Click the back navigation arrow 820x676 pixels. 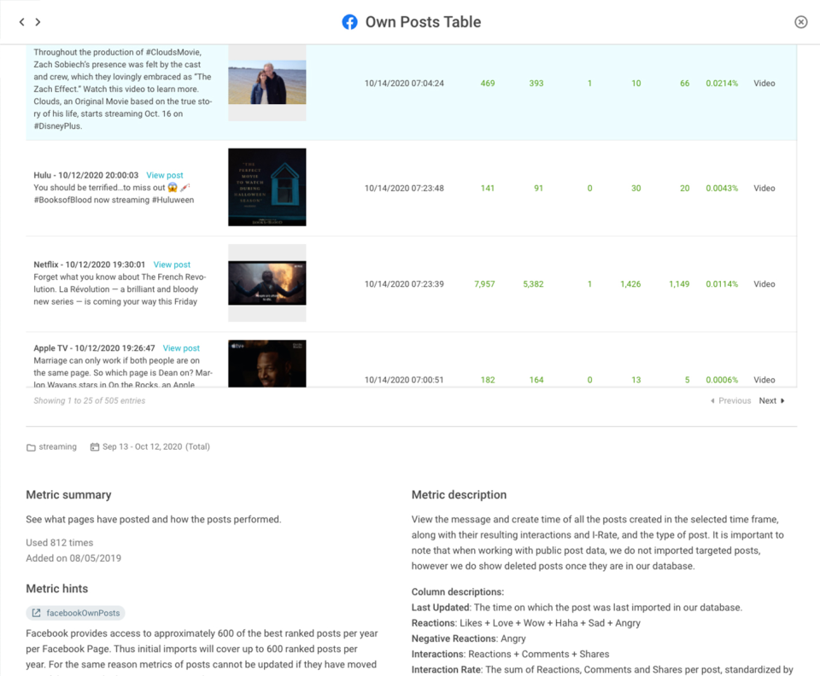[22, 21]
